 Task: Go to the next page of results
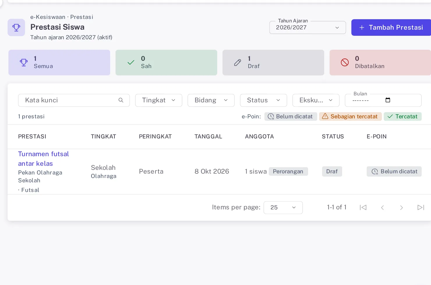[402, 207]
